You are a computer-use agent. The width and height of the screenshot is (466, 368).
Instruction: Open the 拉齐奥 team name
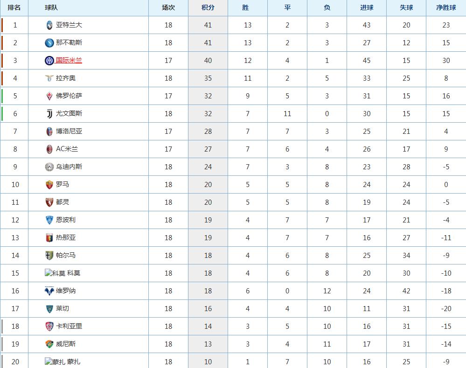coord(66,78)
